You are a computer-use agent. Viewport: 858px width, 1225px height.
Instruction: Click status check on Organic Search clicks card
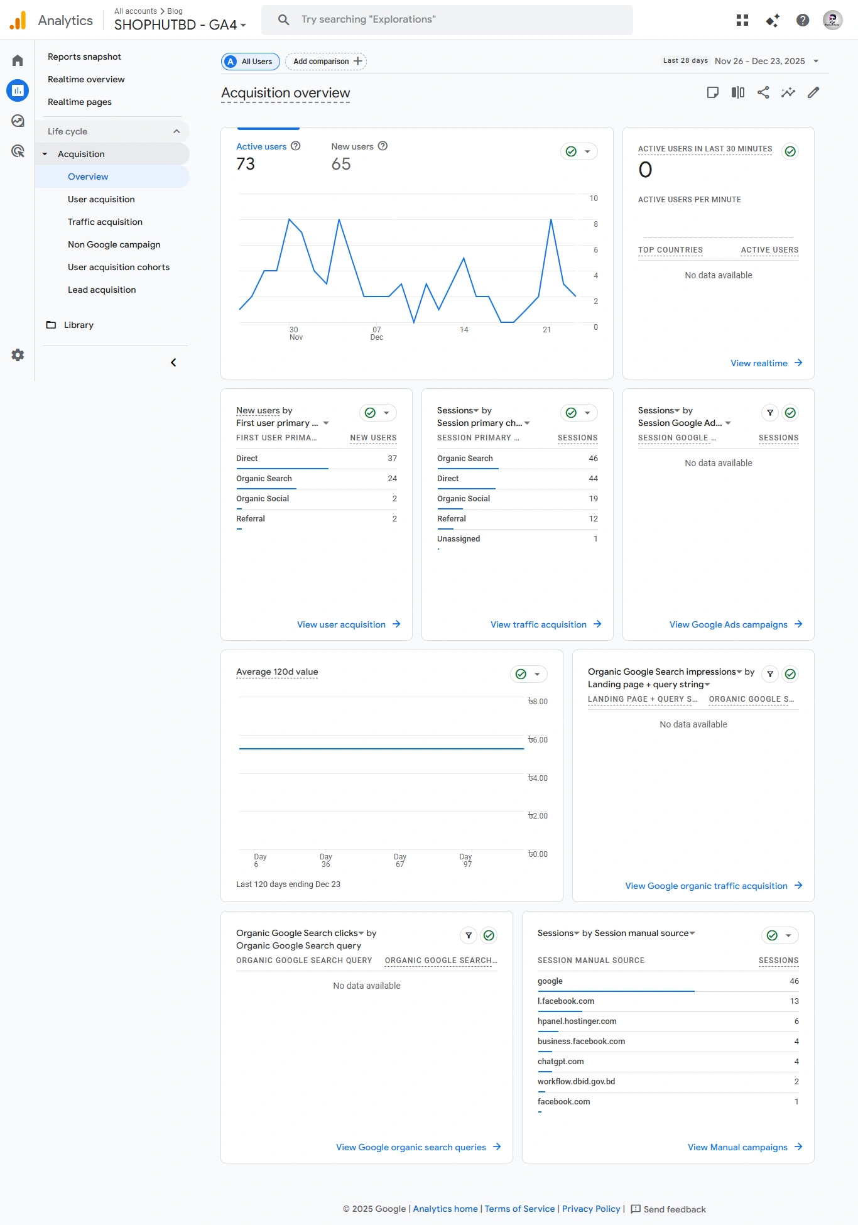tap(489, 935)
